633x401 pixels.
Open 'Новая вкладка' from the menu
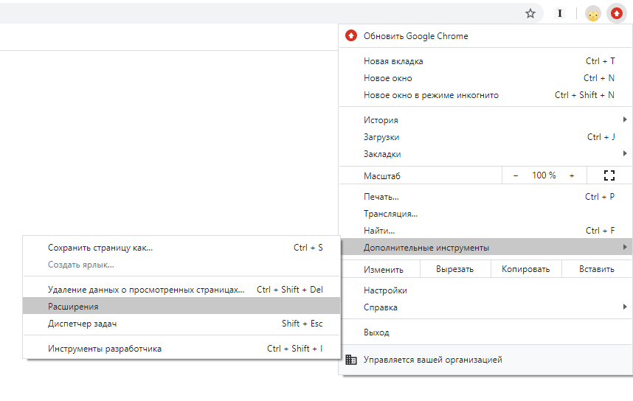(393, 61)
